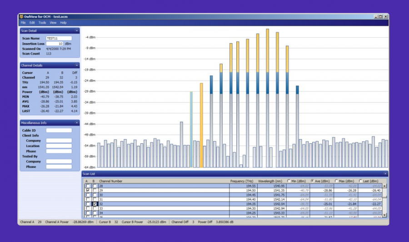
Task: Click wavelength cell 1542.54
Action: click(272, 204)
